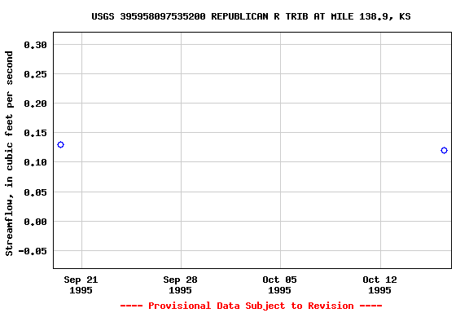Viewport: 469px width, 313px height.
Task: Click the 0.30 y-axis label
Action: click(x=36, y=45)
